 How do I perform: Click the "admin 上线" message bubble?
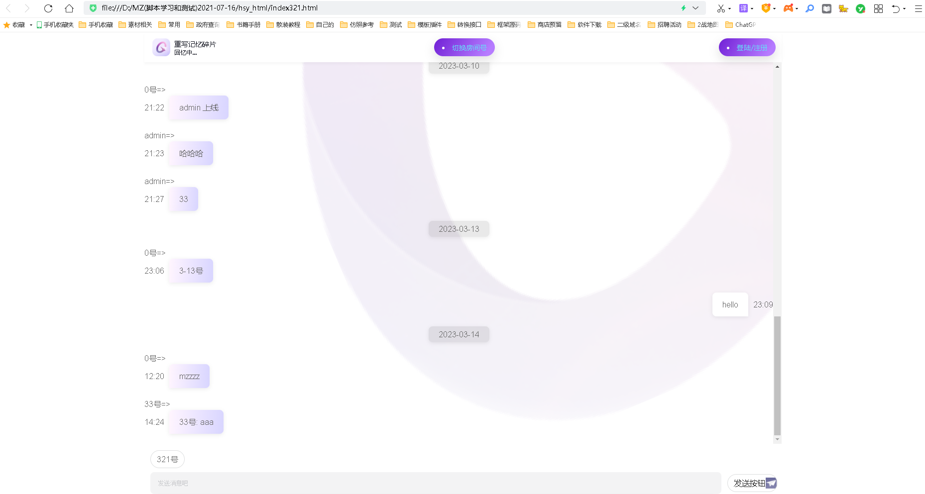199,107
